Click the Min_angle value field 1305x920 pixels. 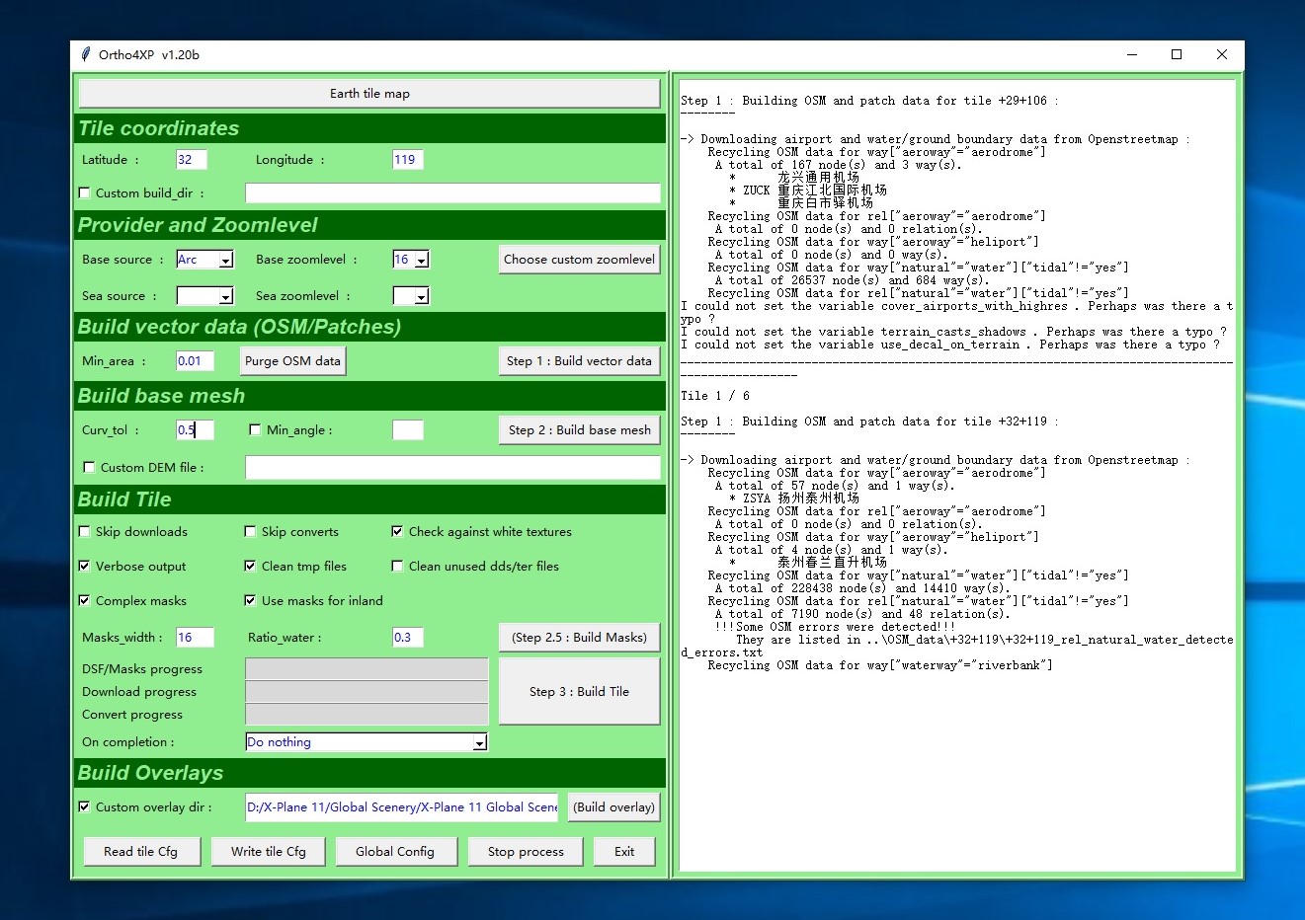pyautogui.click(x=407, y=430)
